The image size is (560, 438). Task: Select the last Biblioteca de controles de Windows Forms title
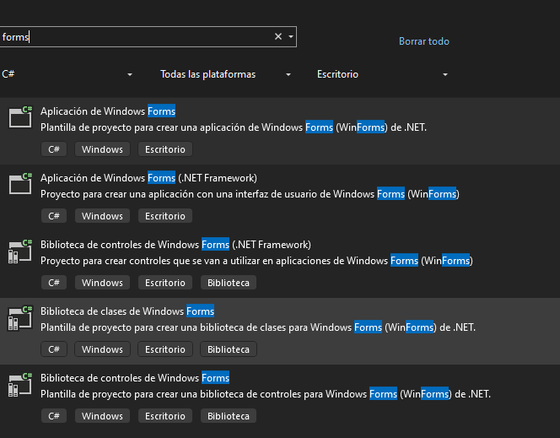[135, 378]
